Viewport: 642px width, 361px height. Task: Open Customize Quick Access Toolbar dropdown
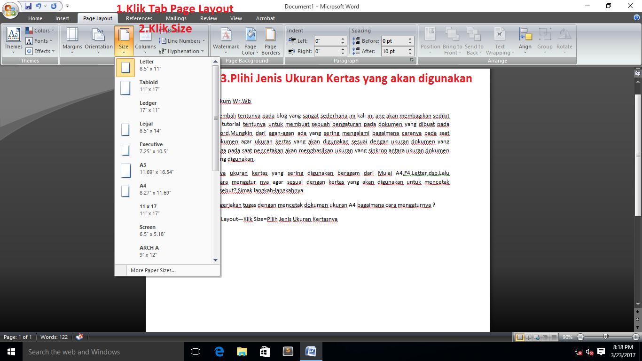[67, 6]
